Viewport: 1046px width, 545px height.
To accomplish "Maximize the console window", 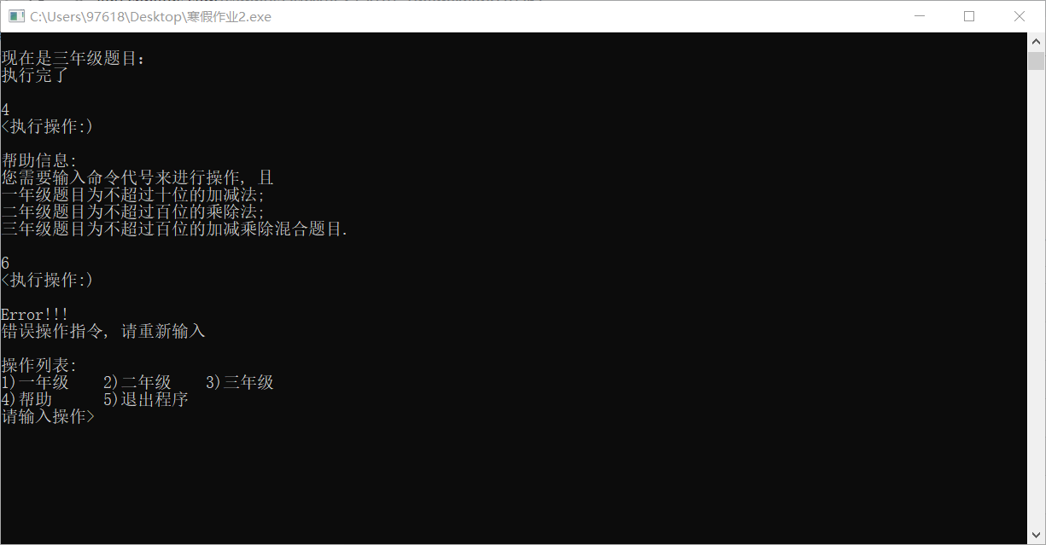I will pyautogui.click(x=969, y=16).
